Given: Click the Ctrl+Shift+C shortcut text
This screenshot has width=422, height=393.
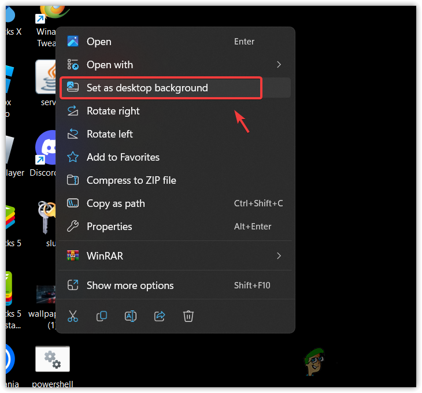Looking at the screenshot, I should (x=258, y=203).
